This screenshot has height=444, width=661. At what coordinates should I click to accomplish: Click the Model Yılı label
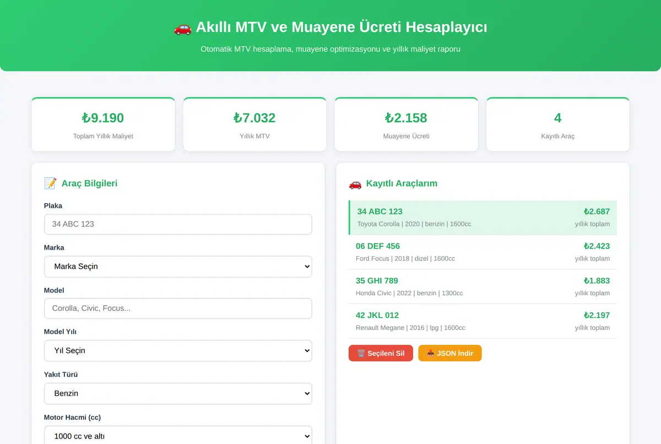point(60,332)
